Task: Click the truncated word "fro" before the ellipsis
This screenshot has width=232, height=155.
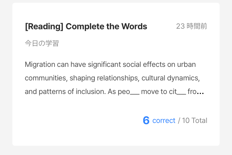Action: [x=192, y=92]
